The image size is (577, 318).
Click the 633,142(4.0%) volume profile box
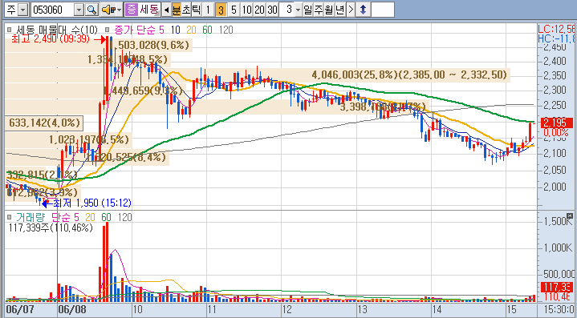pos(44,123)
